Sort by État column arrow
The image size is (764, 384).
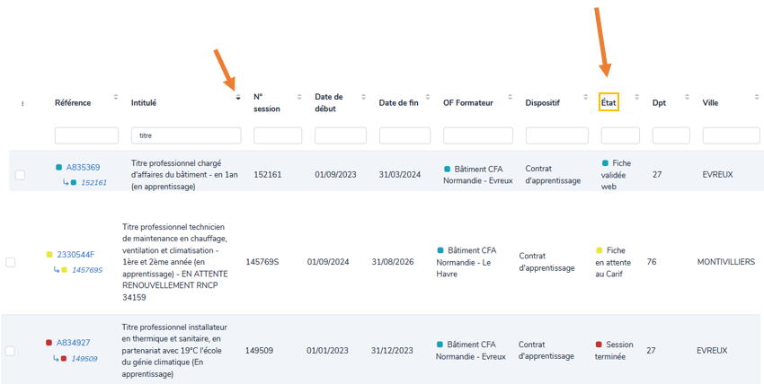(x=637, y=97)
